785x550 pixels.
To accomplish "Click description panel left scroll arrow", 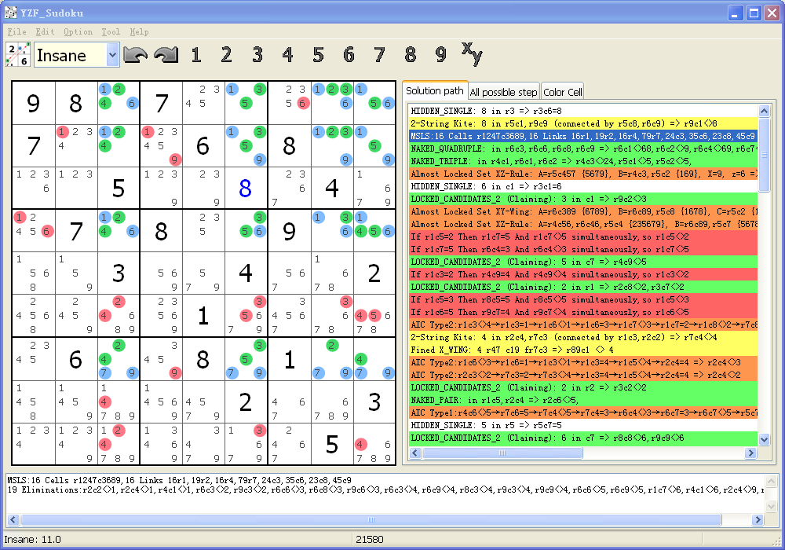I will [x=13, y=520].
